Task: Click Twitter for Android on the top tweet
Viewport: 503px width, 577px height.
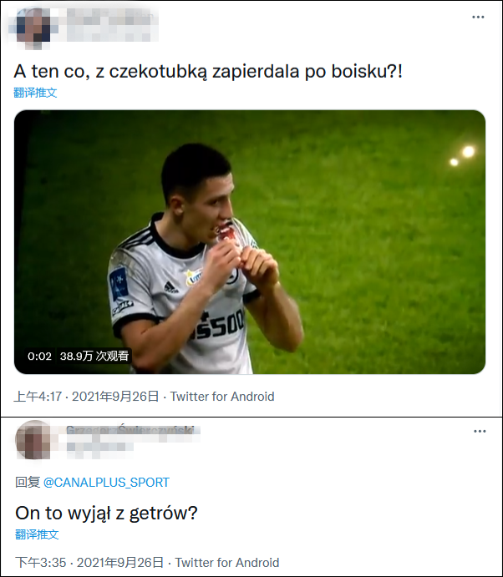Action: pos(221,397)
